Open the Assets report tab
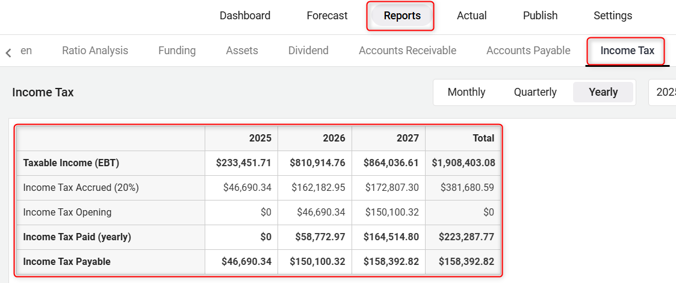 click(x=242, y=51)
